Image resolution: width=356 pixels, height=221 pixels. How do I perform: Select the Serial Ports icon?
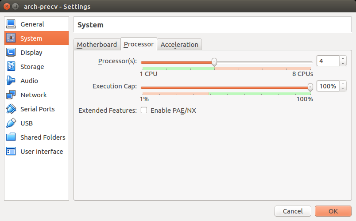tap(11, 109)
